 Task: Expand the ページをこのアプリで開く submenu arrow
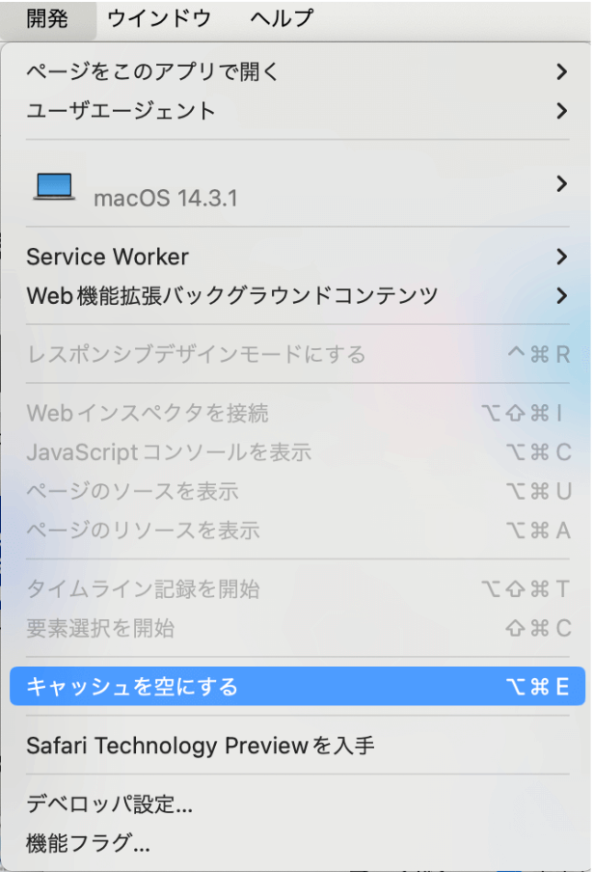562,71
